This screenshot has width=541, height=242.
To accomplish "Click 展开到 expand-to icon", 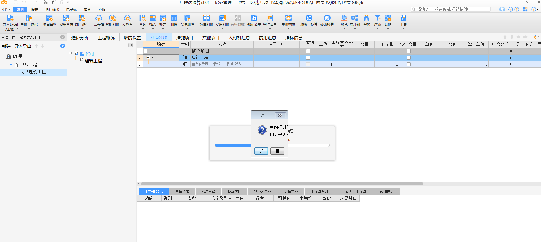I will pos(355,18).
